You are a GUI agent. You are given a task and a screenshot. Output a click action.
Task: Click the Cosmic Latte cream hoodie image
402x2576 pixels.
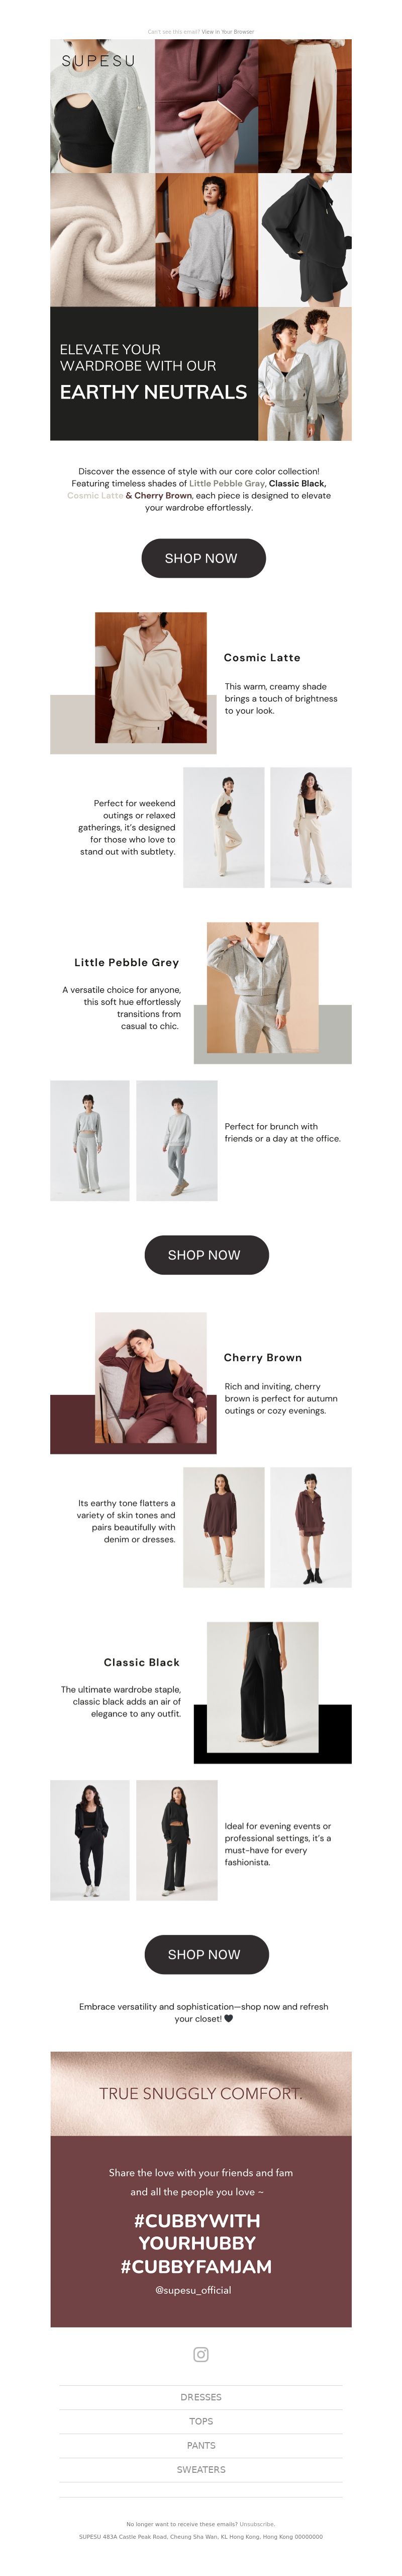coord(151,678)
